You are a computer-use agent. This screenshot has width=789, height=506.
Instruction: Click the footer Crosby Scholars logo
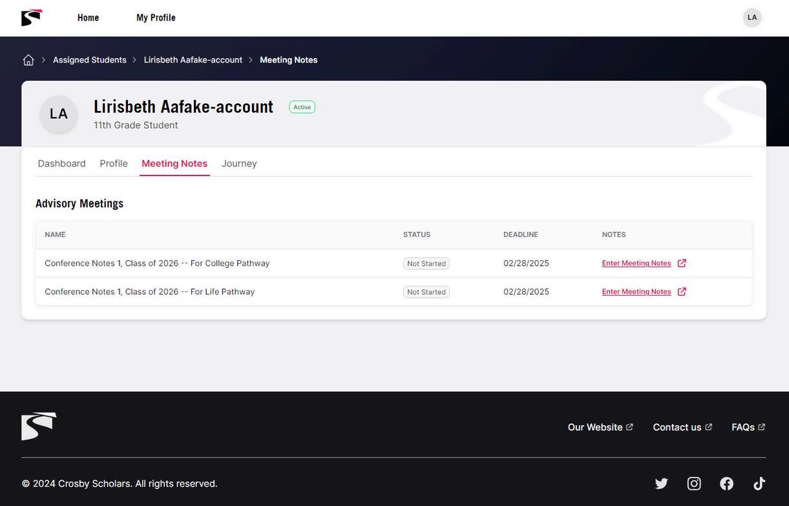click(x=39, y=427)
